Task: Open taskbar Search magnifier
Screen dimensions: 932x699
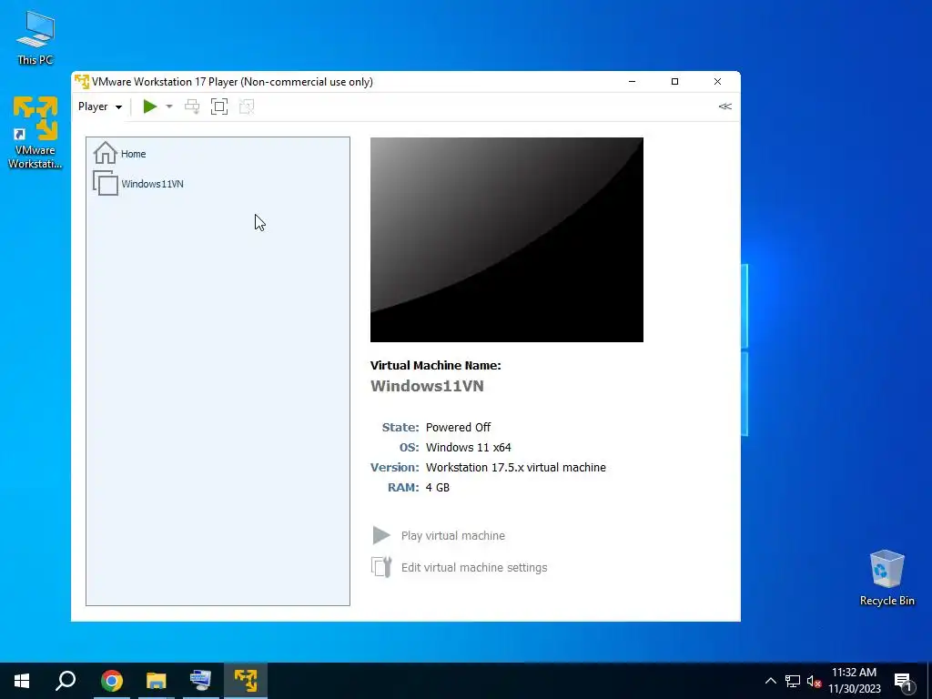Action: click(x=66, y=681)
